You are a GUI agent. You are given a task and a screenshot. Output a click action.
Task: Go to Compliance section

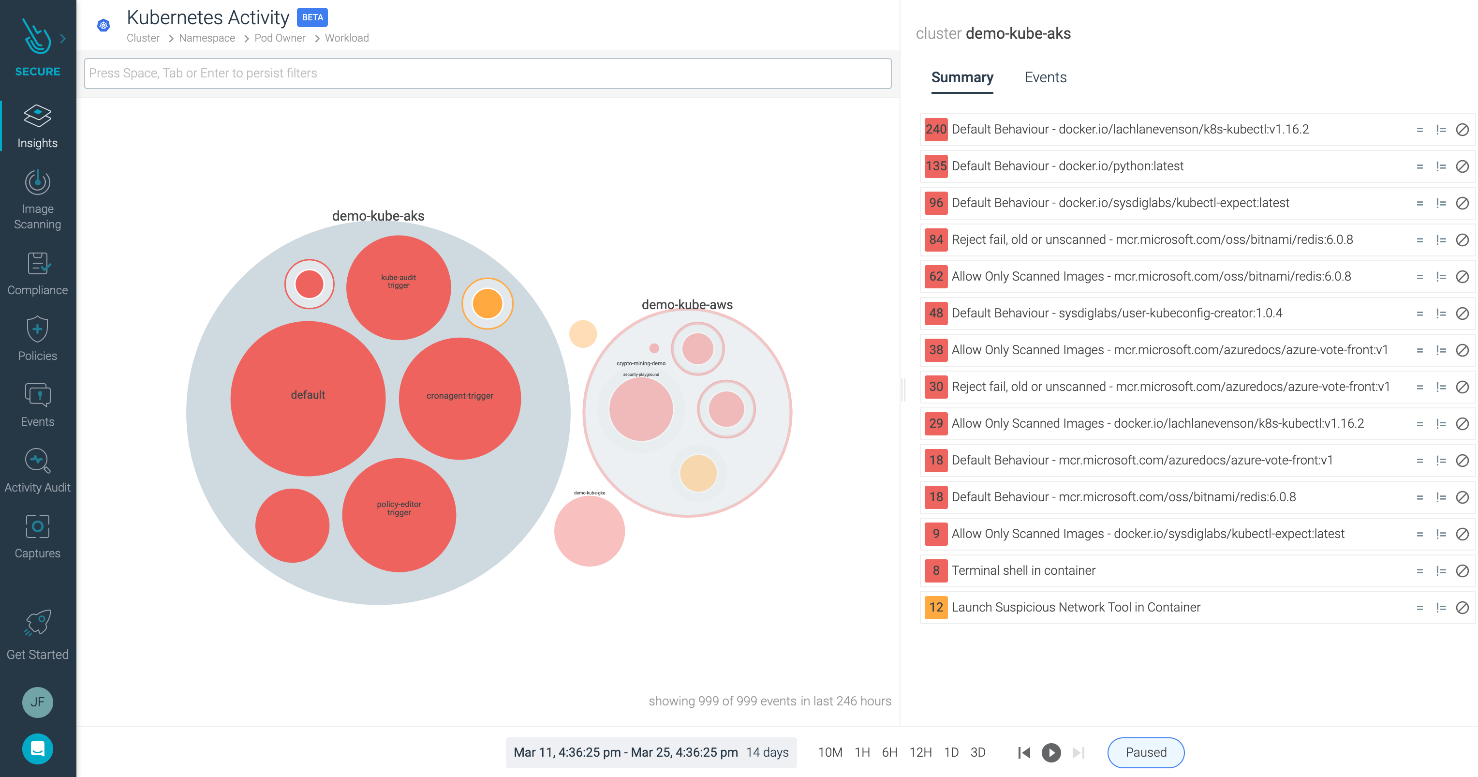(x=38, y=274)
